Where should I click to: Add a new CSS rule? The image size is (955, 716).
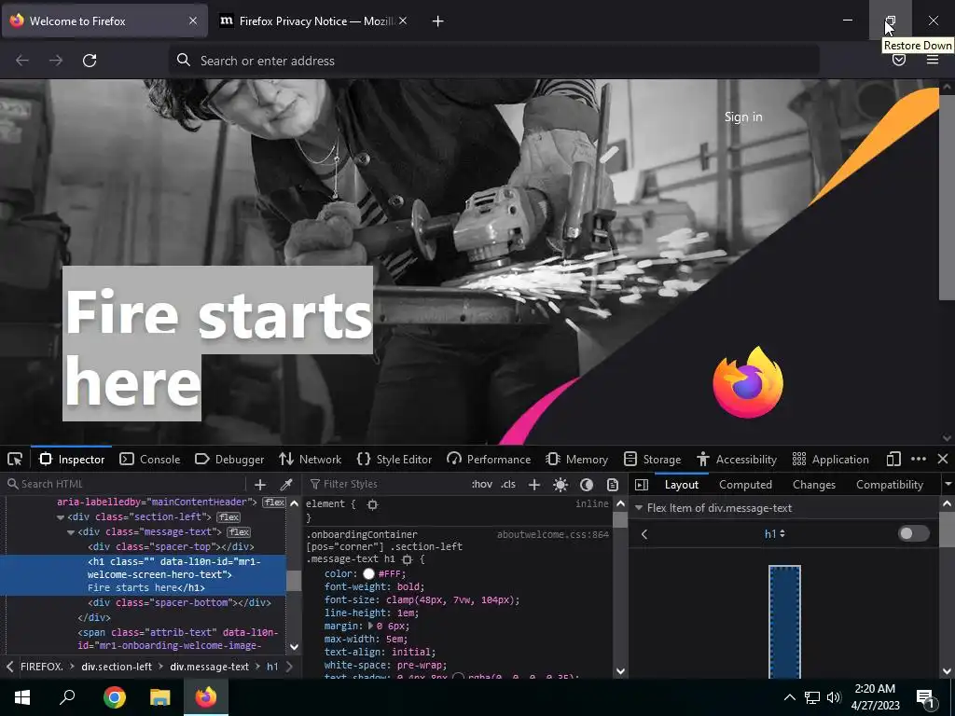tap(534, 484)
